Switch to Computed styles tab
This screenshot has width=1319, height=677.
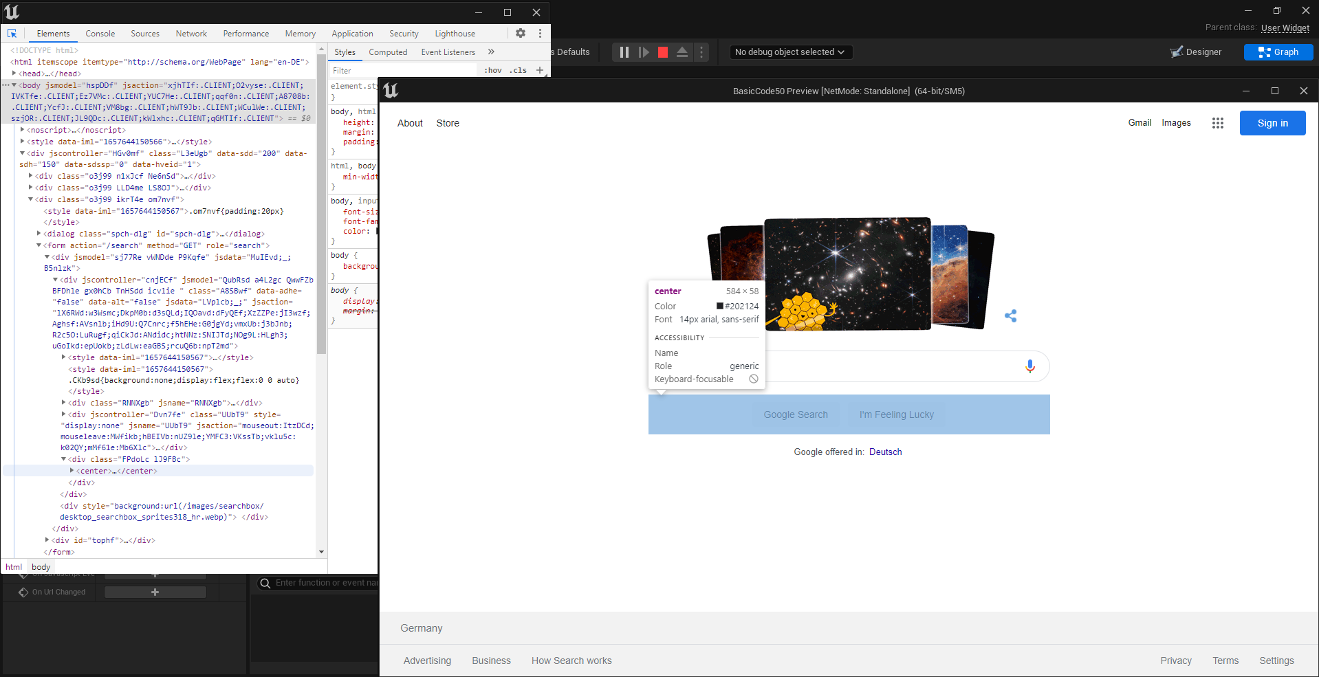[388, 52]
